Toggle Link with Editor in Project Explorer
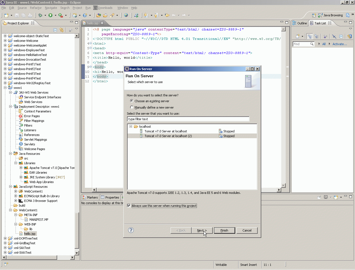Viewport: 355px width, 270px height. 62,30
